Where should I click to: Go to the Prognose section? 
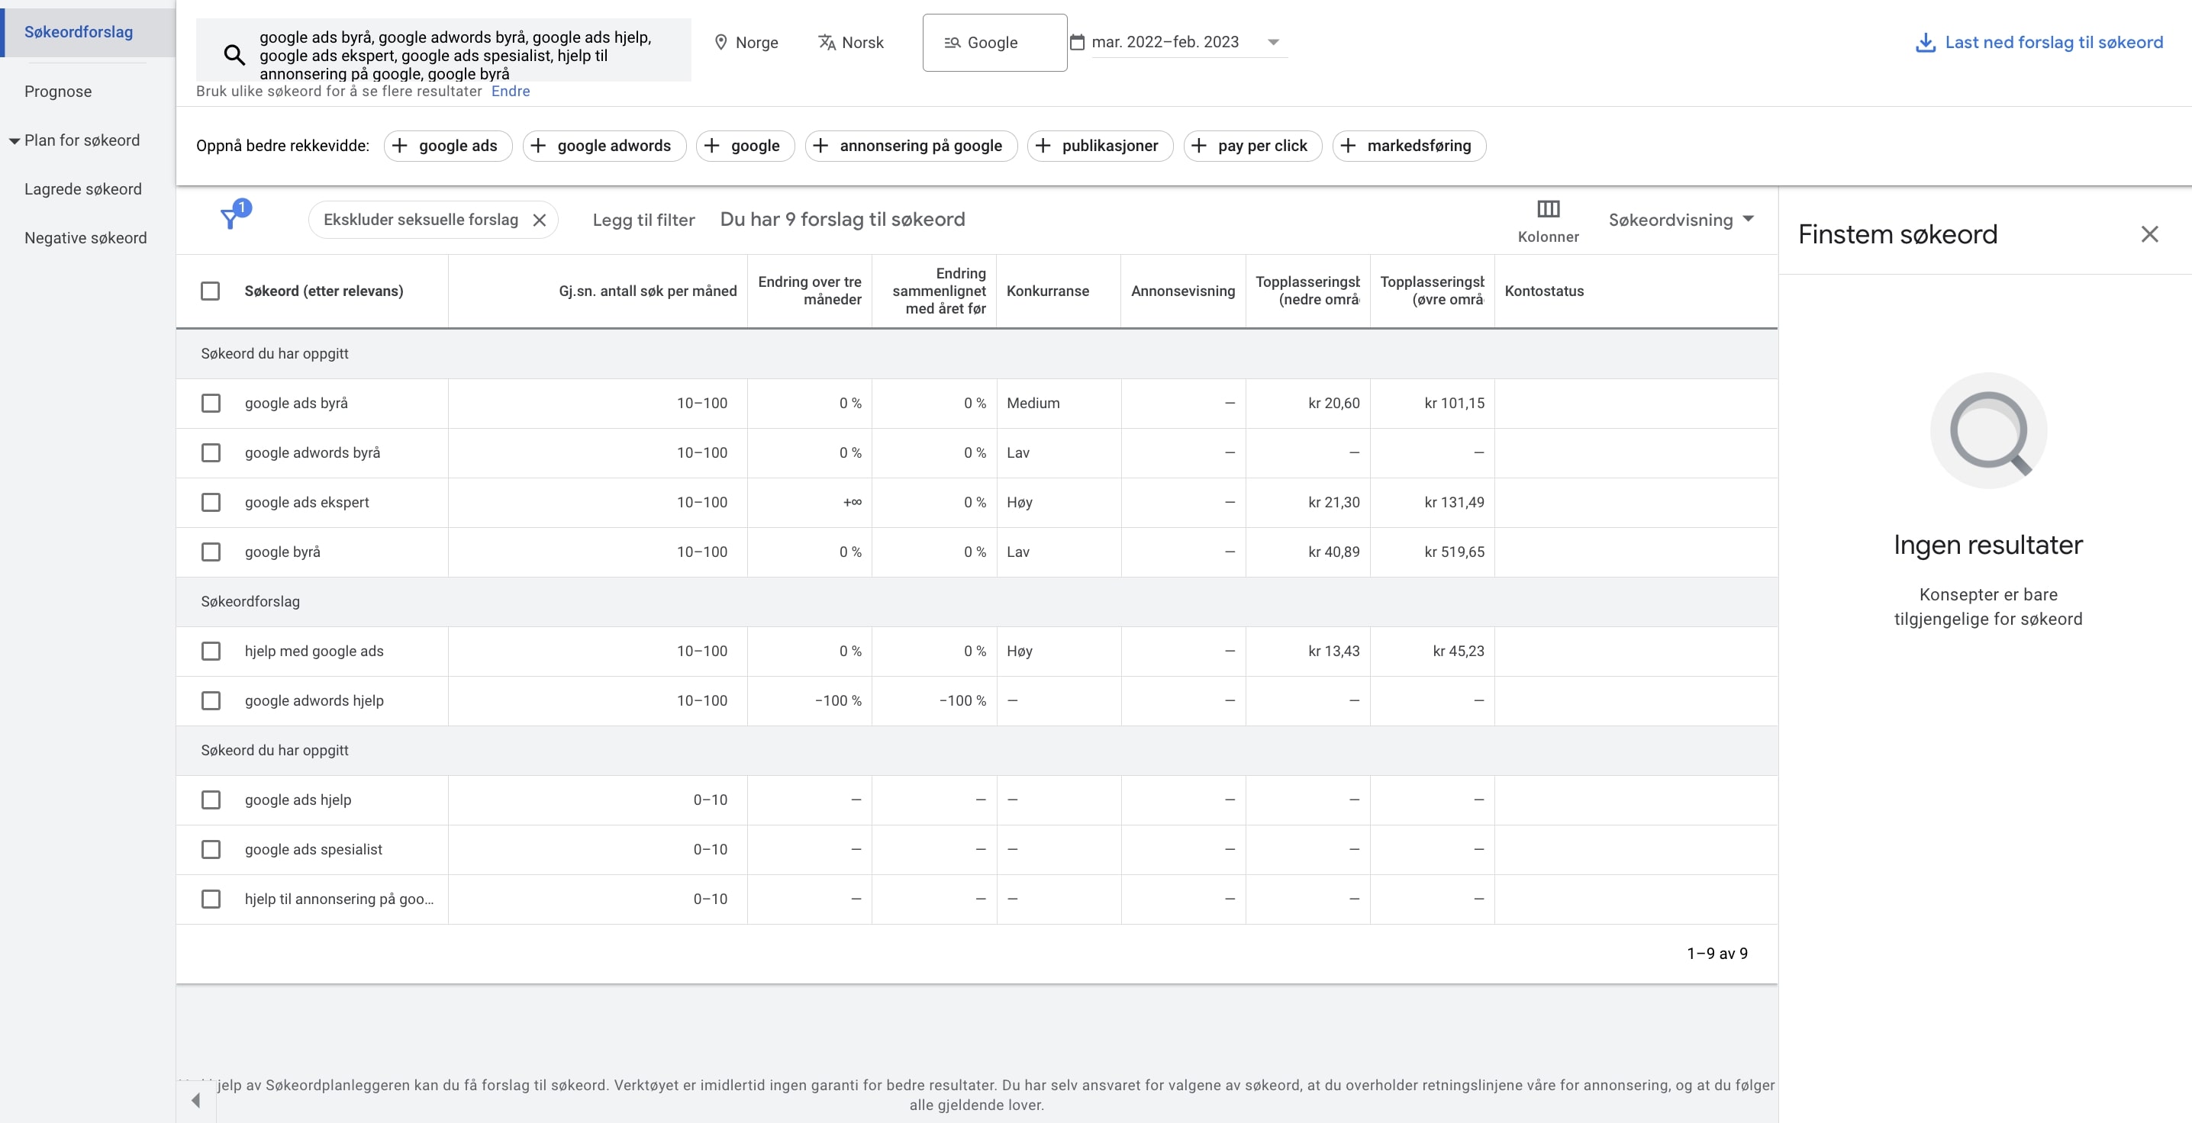(58, 92)
